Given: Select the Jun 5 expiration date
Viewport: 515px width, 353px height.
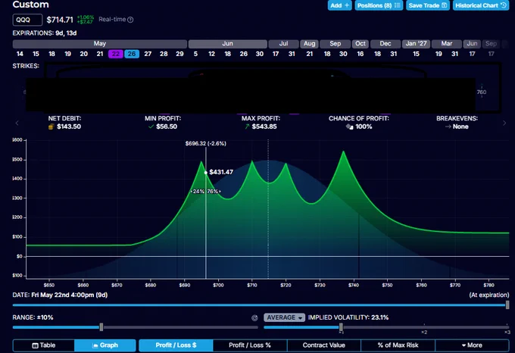Looking at the screenshot, I should pos(195,54).
